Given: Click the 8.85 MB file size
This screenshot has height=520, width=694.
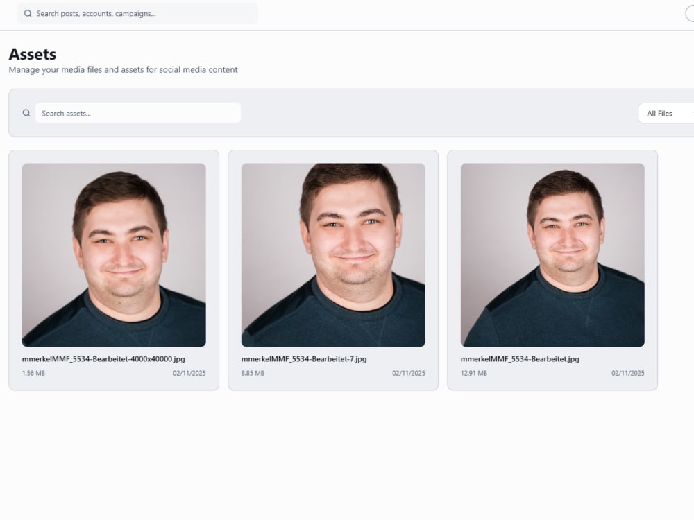Looking at the screenshot, I should [x=253, y=373].
